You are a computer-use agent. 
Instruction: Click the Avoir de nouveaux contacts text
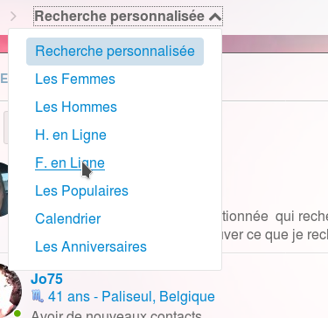[x=116, y=314]
